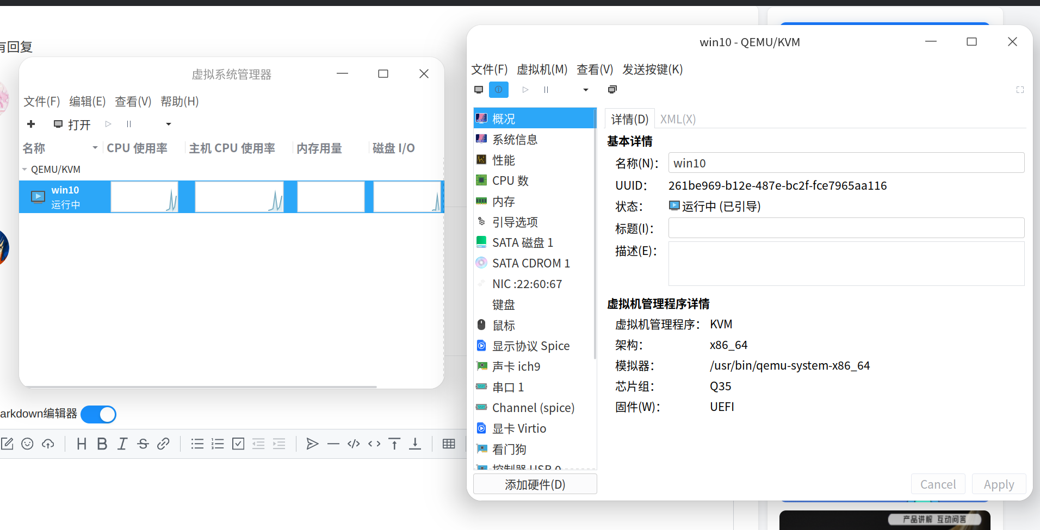Select 内存 hardware entry
1040x530 pixels.
click(535, 202)
